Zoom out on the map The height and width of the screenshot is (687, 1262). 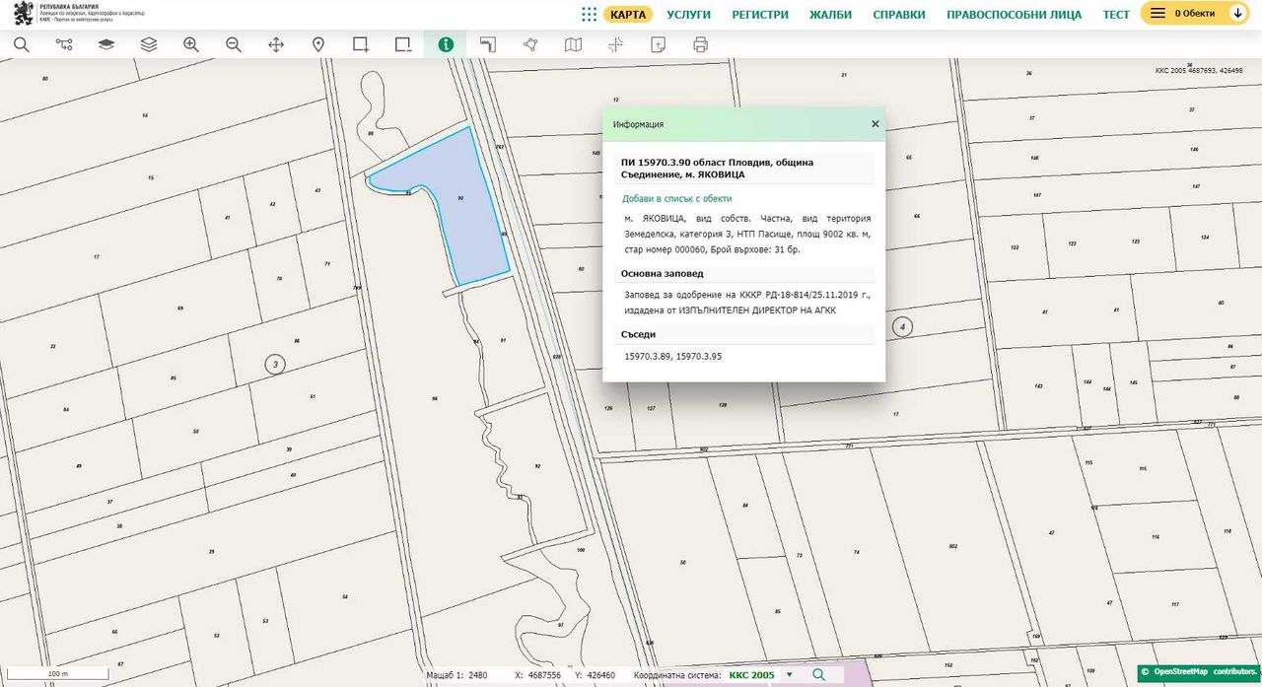(234, 44)
